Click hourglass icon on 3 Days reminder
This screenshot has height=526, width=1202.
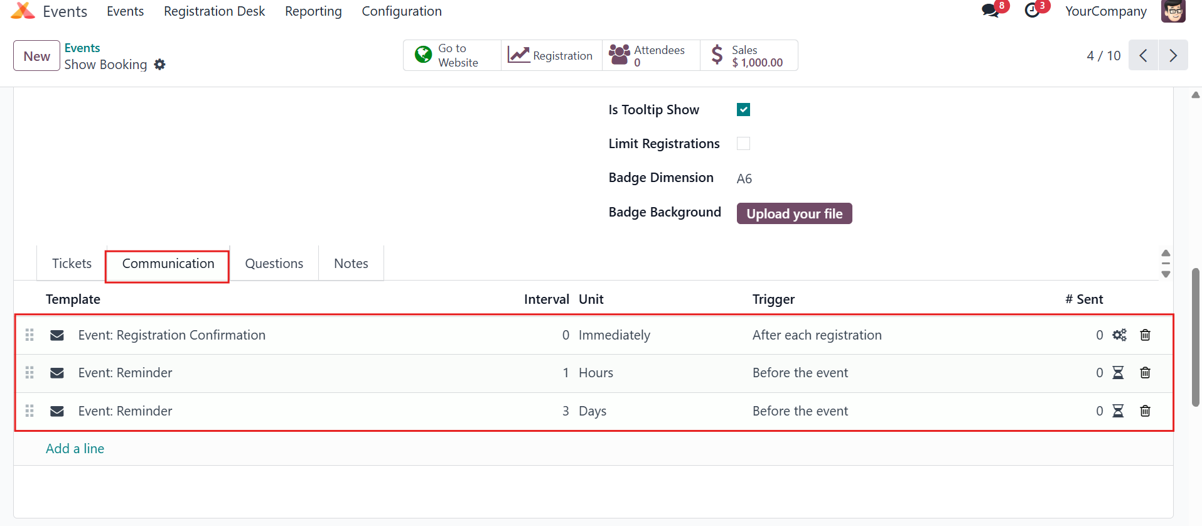coord(1118,411)
